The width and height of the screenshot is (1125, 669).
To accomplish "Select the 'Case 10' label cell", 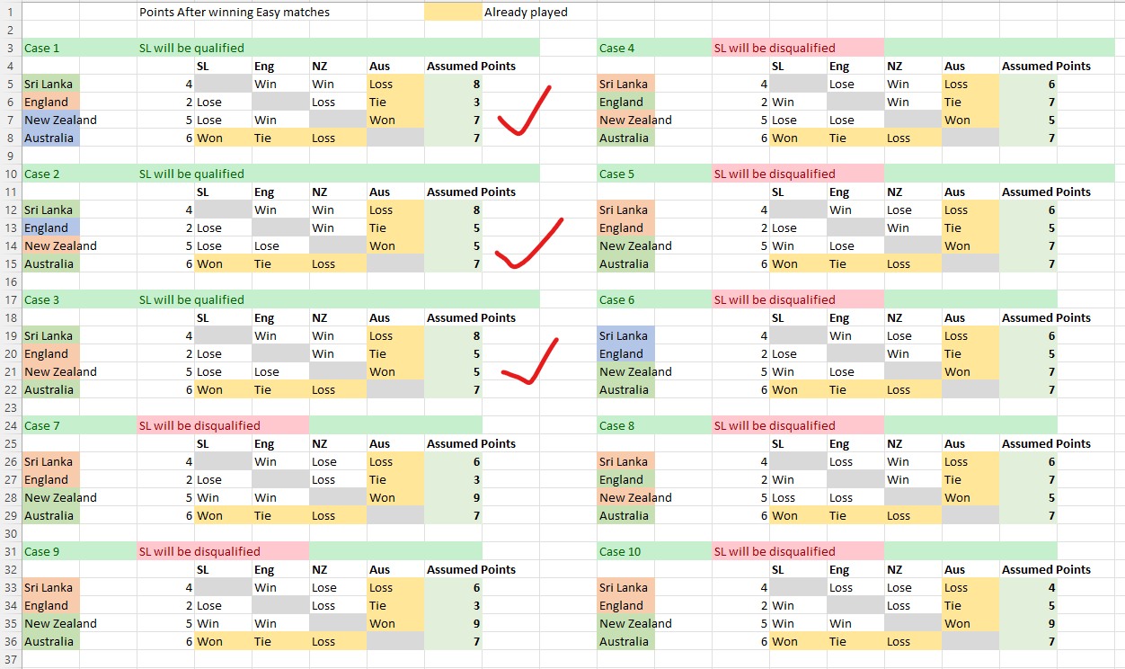I will pyautogui.click(x=626, y=551).
